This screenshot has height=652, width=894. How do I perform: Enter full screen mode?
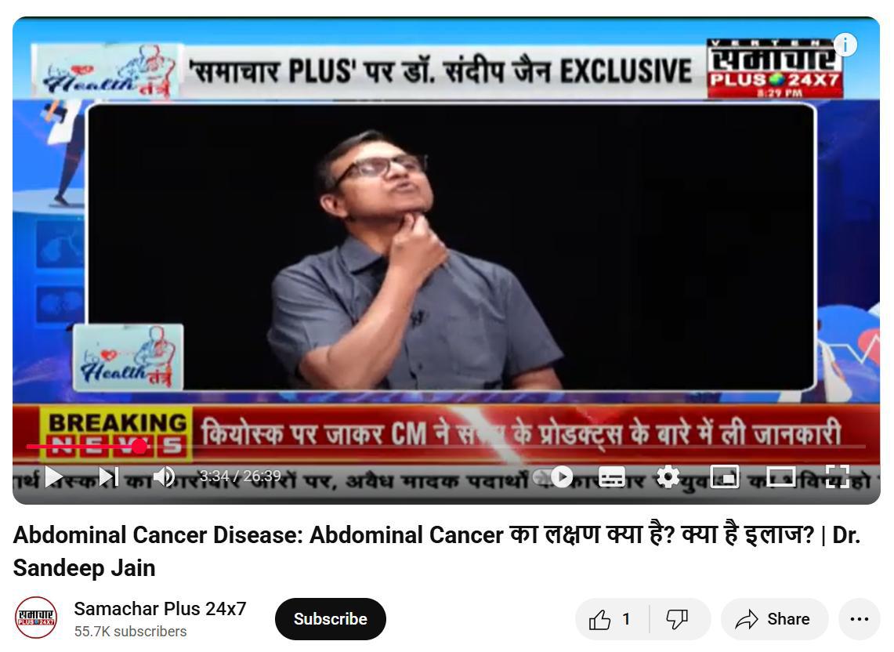point(838,477)
